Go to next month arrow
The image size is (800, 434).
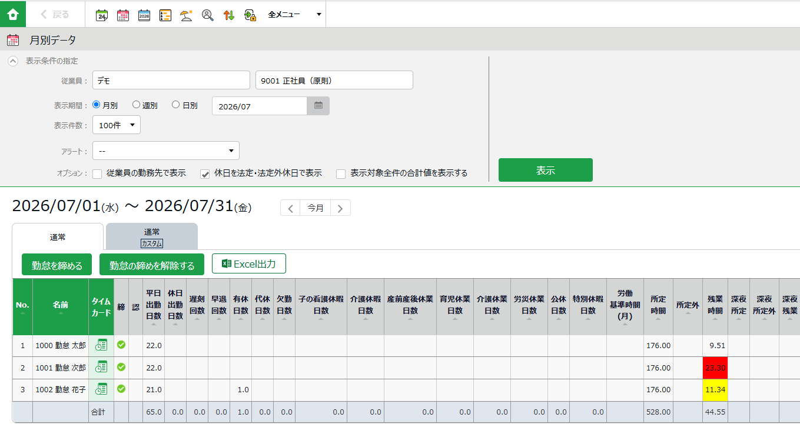click(x=341, y=208)
